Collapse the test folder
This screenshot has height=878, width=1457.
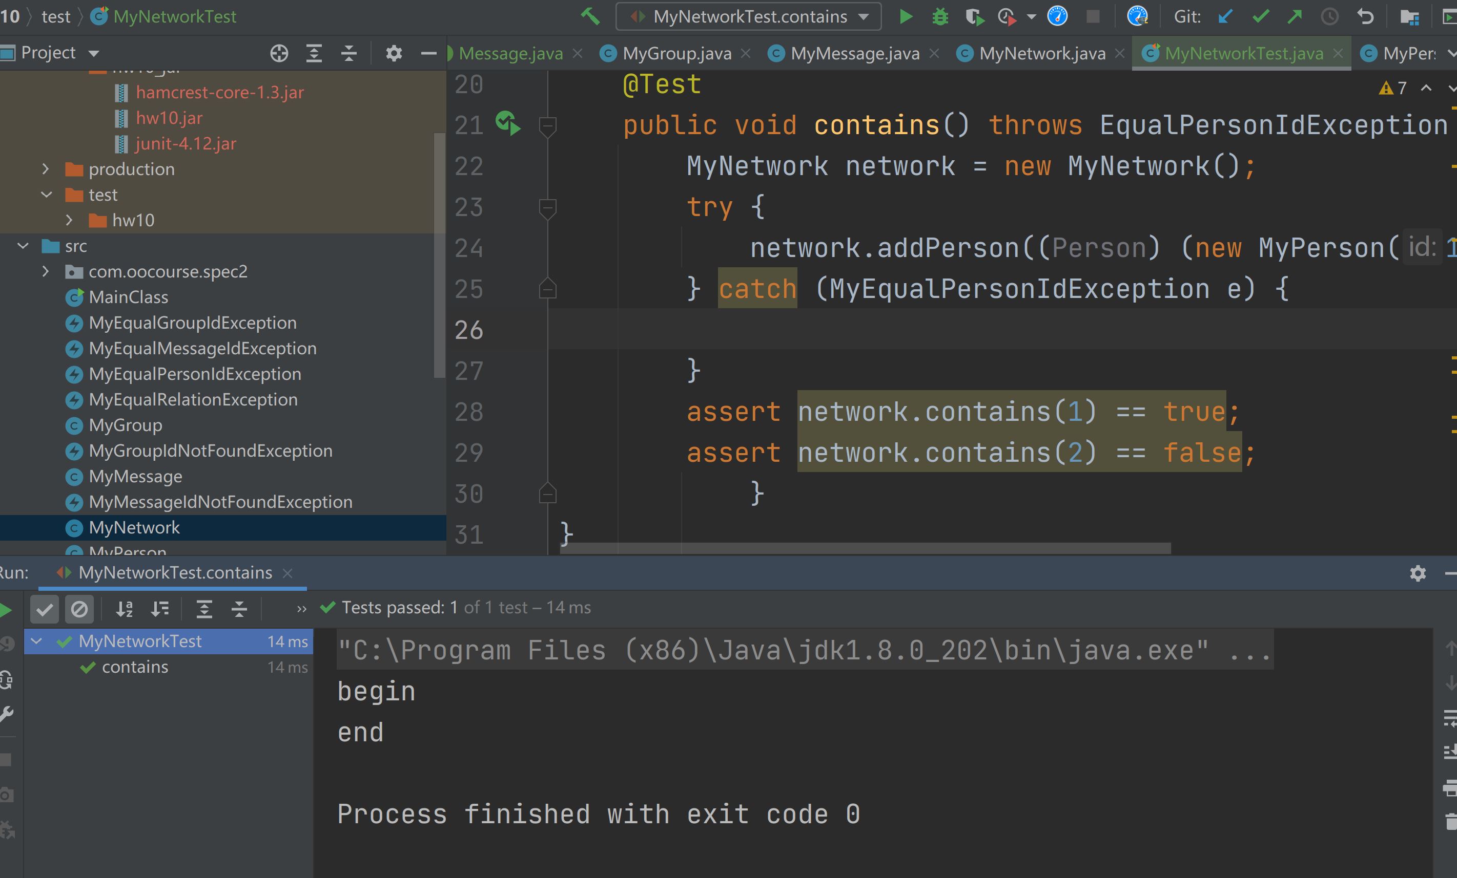pos(46,195)
